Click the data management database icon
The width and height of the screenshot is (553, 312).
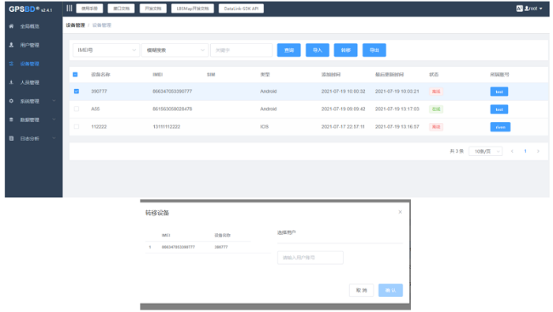coord(11,120)
